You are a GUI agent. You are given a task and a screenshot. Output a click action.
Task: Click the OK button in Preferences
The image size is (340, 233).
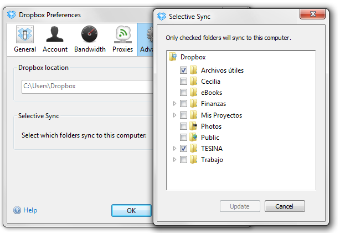(131, 210)
